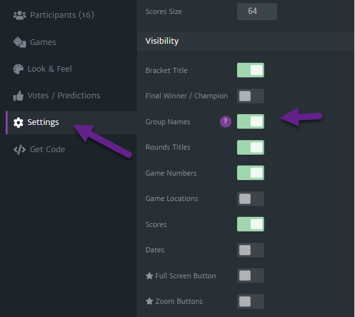
Task: Turn on the Dates switch
Action: tap(250, 250)
